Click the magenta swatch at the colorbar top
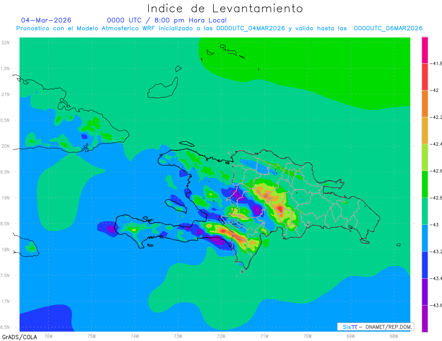Image resolution: width=442 pixels, height=341 pixels. (x=425, y=50)
